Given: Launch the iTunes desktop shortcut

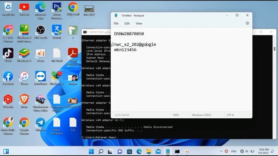Looking at the screenshot, I should click(x=24, y=78).
